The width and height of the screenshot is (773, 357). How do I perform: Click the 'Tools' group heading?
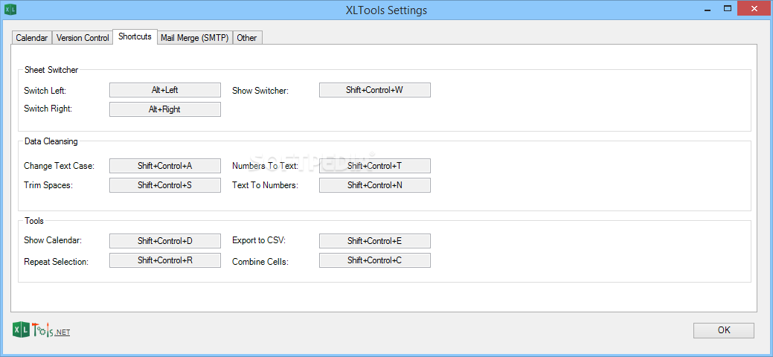point(34,221)
